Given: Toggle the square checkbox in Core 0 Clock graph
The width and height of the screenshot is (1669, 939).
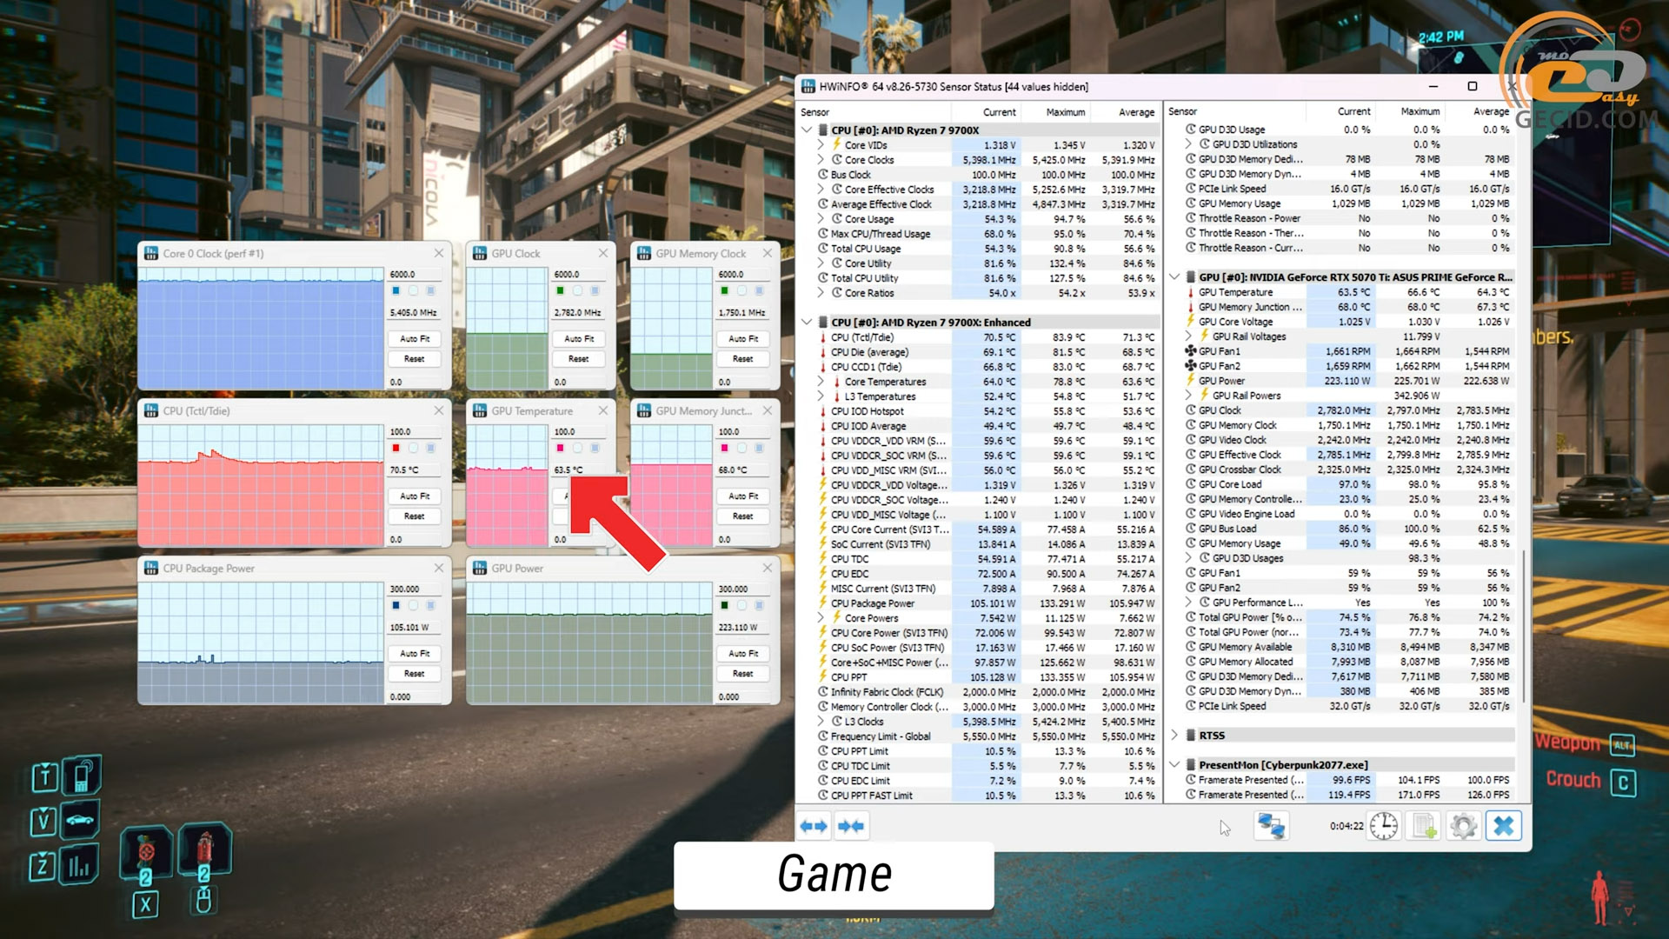Looking at the screenshot, I should [430, 290].
